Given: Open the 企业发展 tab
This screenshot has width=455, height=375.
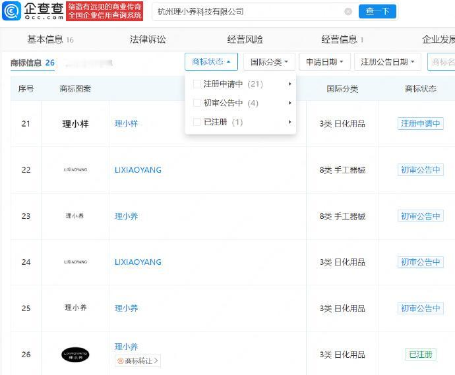Looking at the screenshot, I should click(438, 40).
